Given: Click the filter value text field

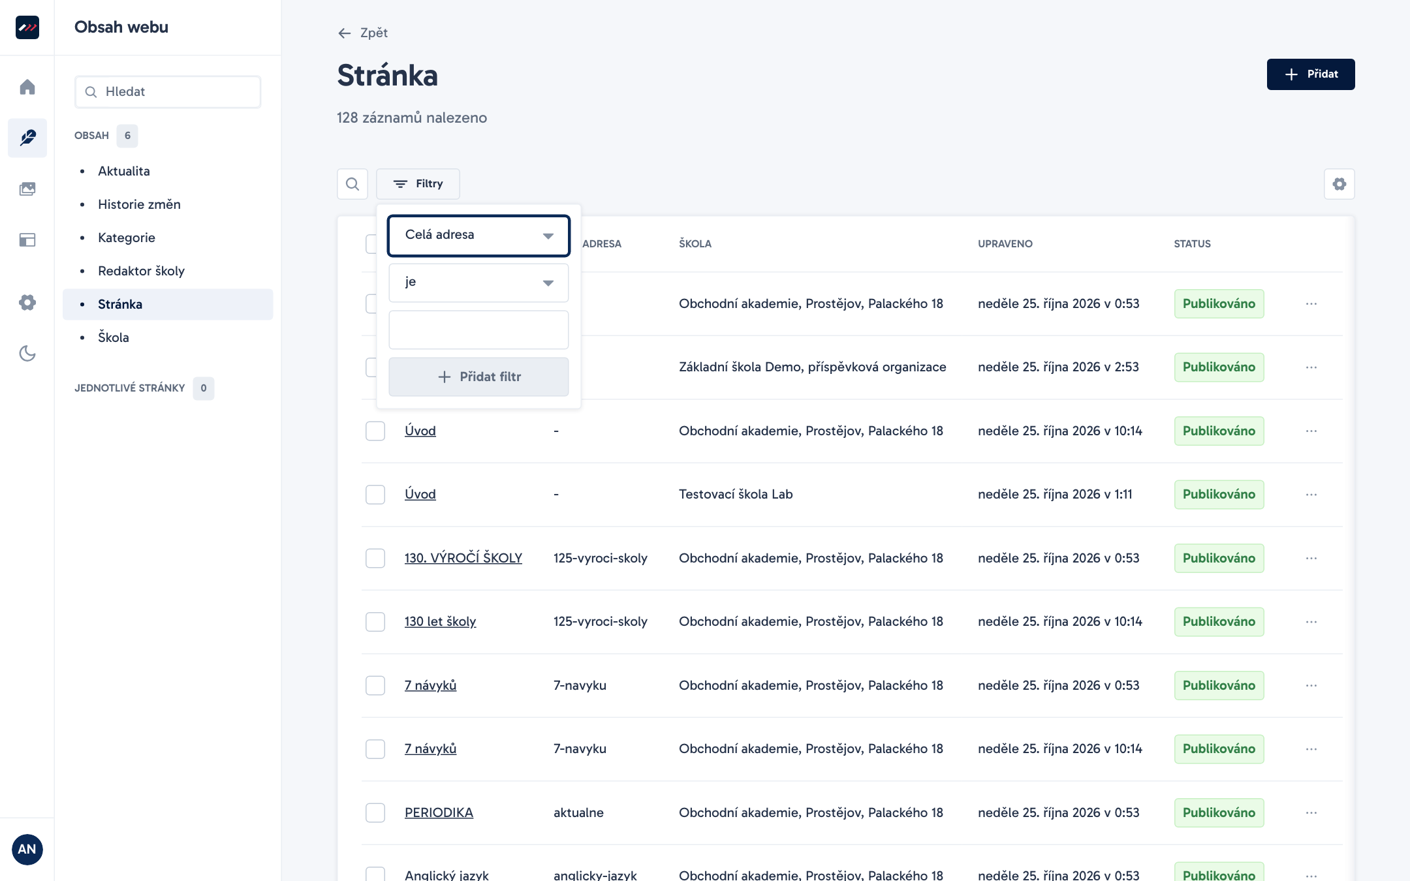Looking at the screenshot, I should point(478,330).
